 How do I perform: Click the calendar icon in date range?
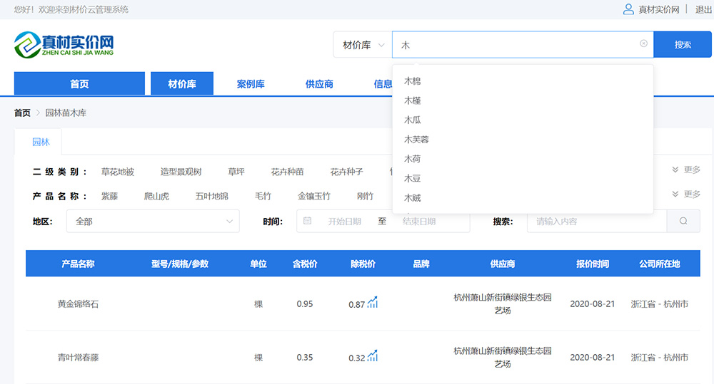pyautogui.click(x=308, y=221)
